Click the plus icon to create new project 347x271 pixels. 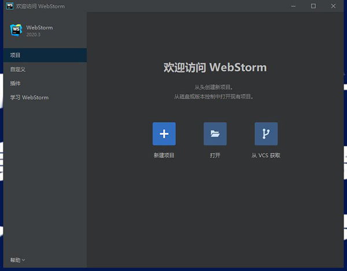pos(164,134)
